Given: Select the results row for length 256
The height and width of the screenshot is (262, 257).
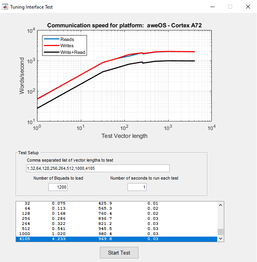Looking at the screenshot, I should 116,219.
